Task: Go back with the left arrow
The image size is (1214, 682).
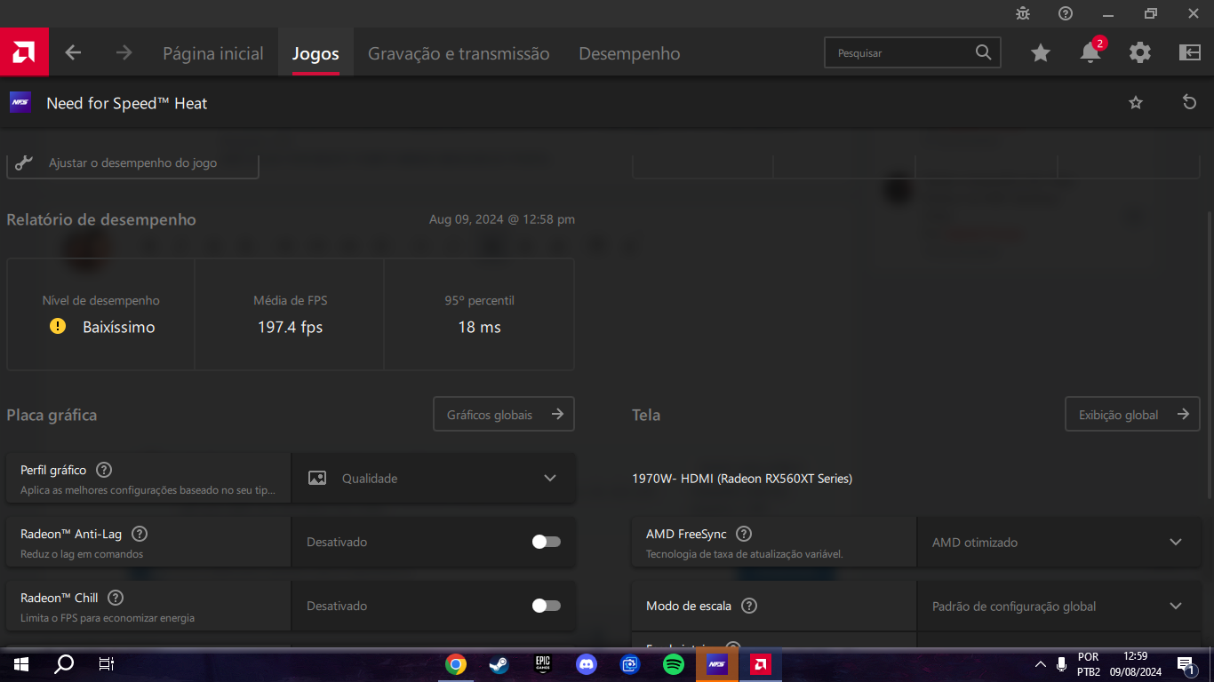Action: [73, 53]
